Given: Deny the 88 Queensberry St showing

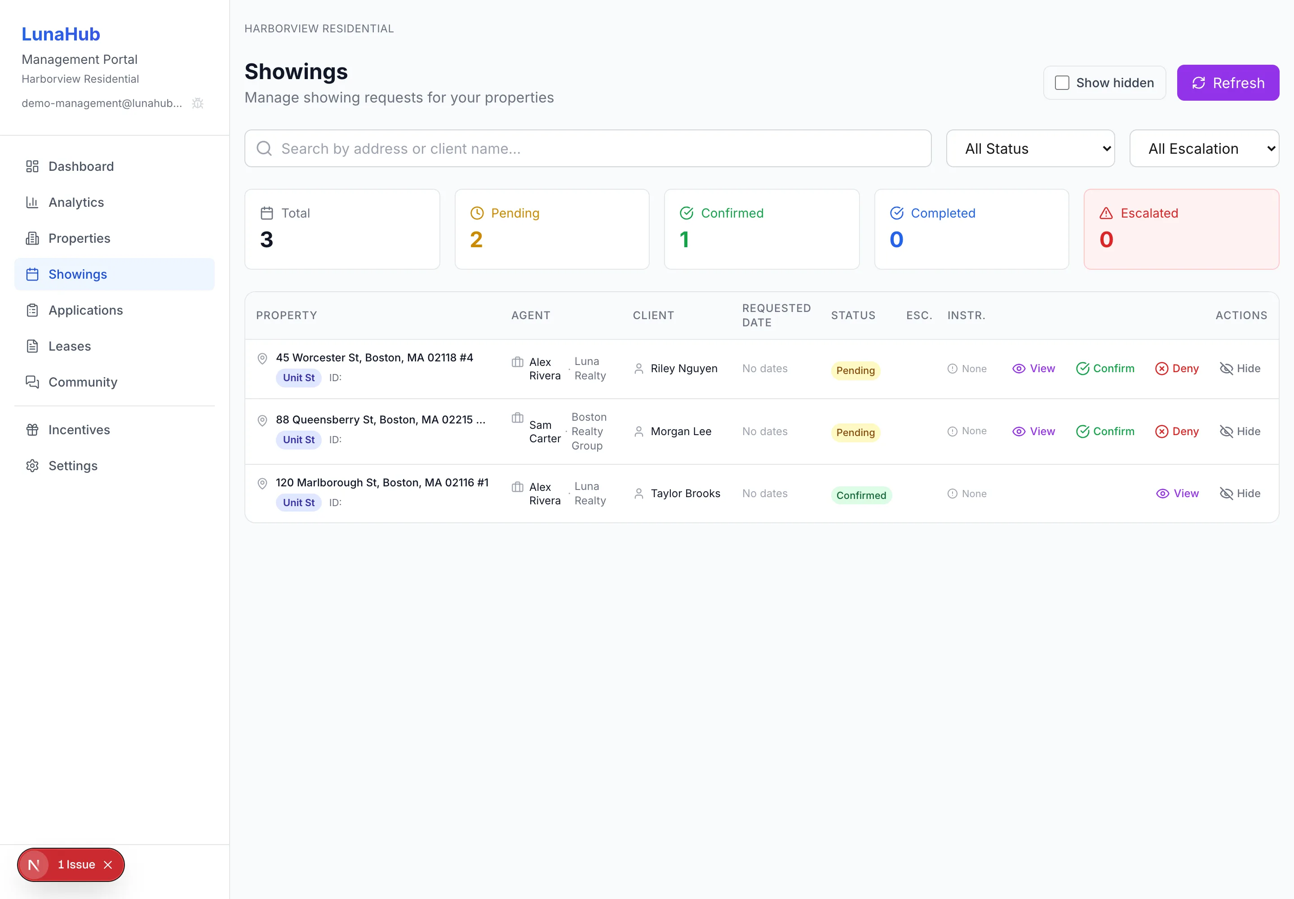Looking at the screenshot, I should (x=1177, y=432).
